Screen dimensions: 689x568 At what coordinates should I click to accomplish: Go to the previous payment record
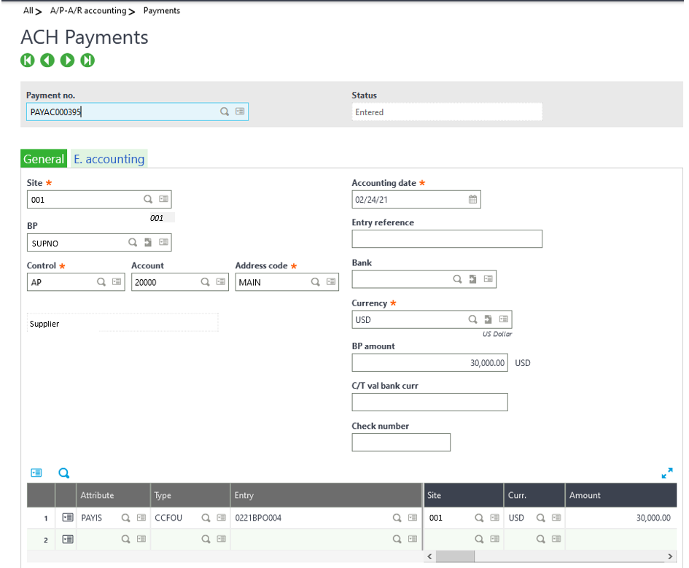coord(47,61)
